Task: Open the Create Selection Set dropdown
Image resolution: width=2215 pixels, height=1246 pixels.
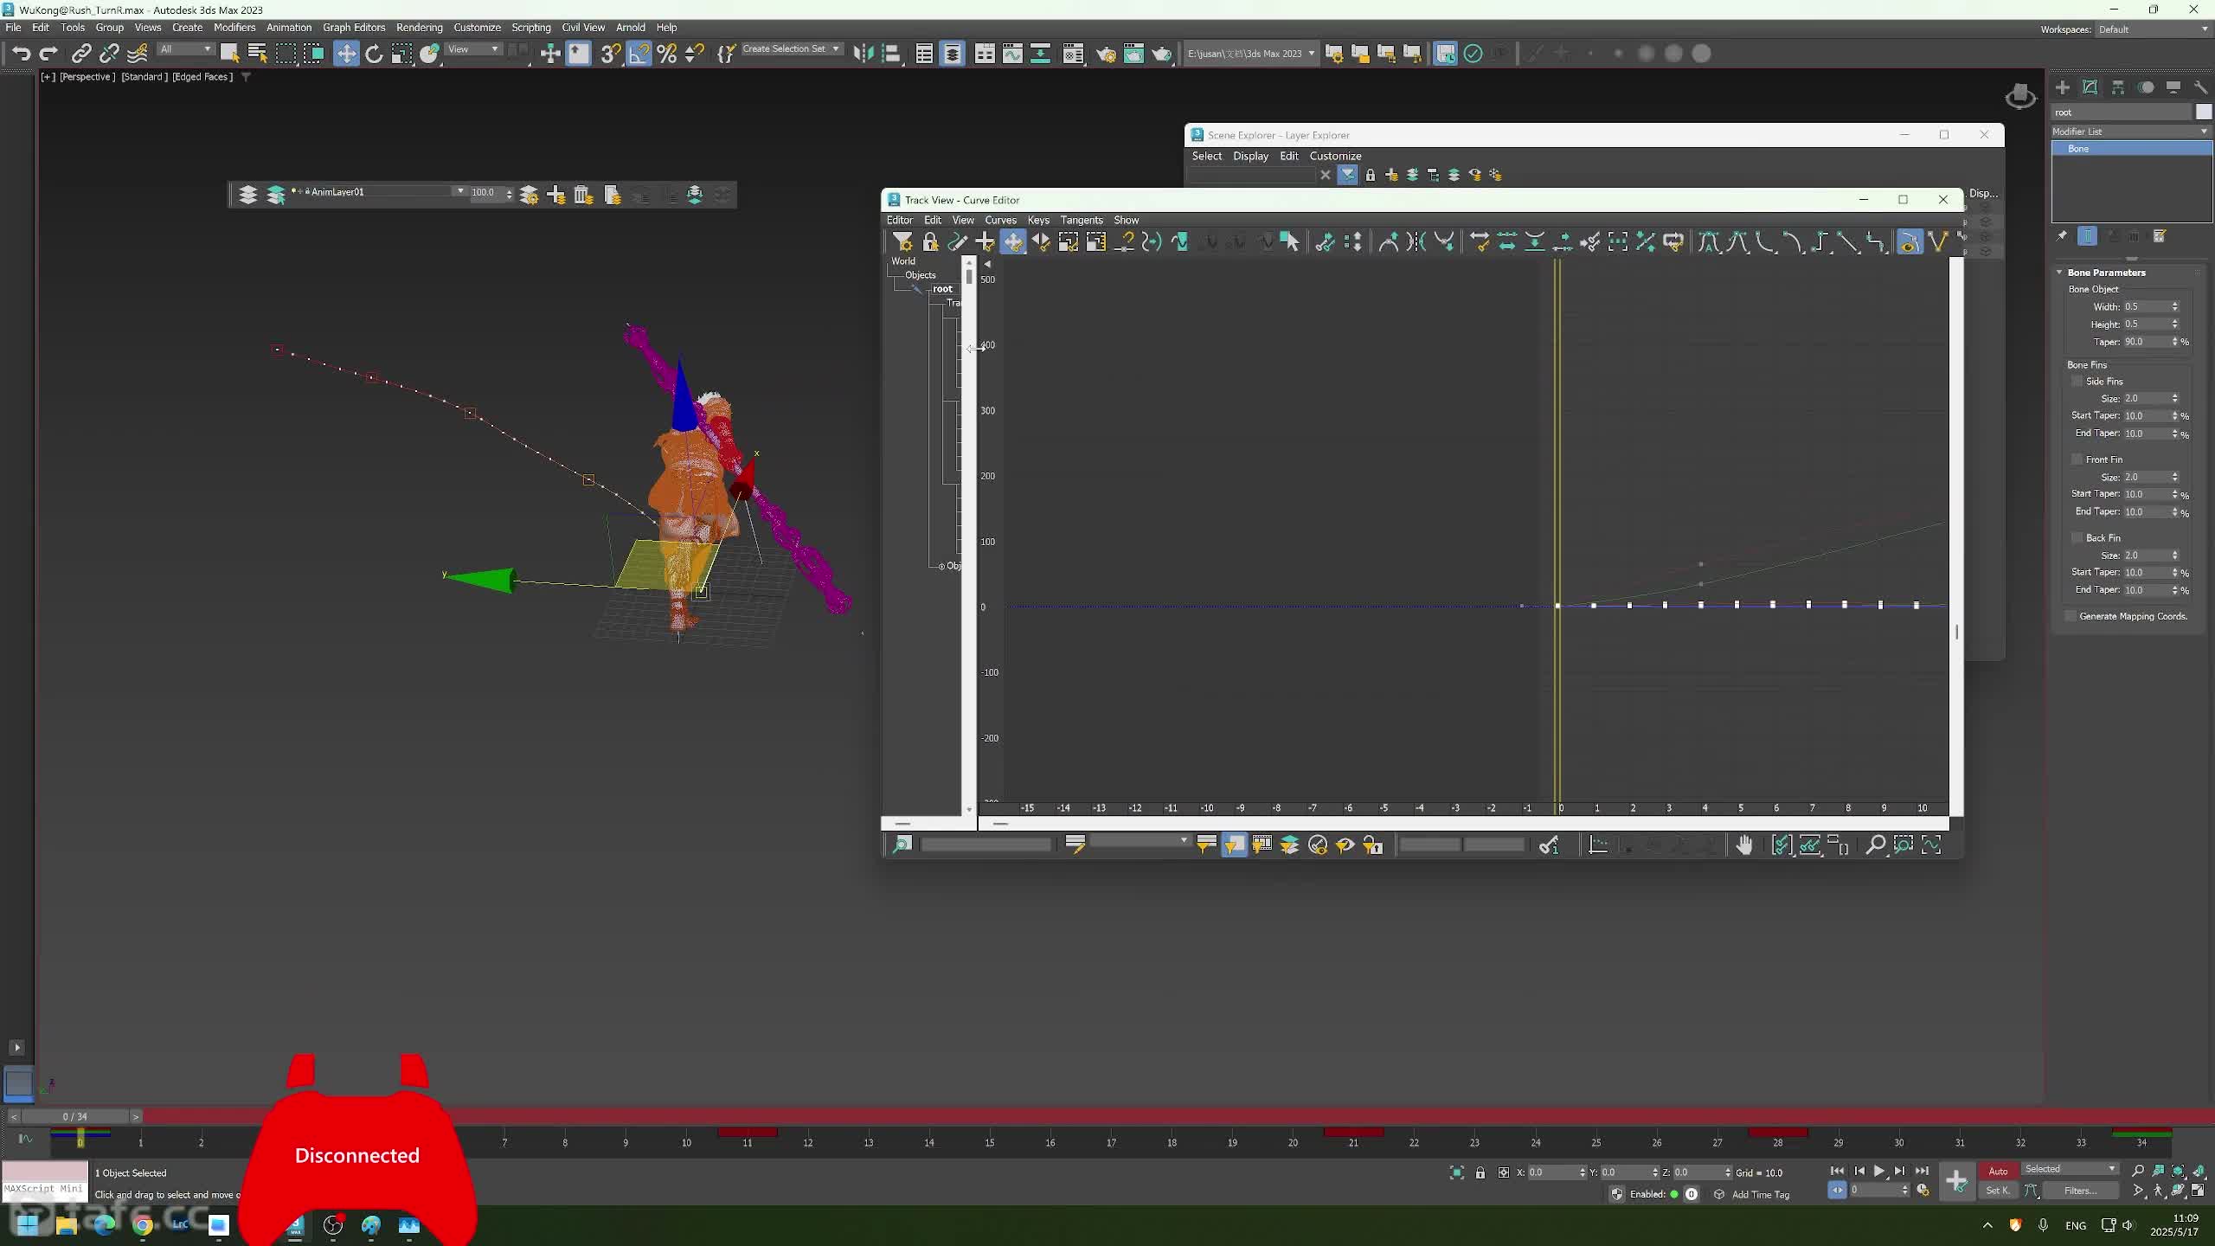Action: pos(791,49)
